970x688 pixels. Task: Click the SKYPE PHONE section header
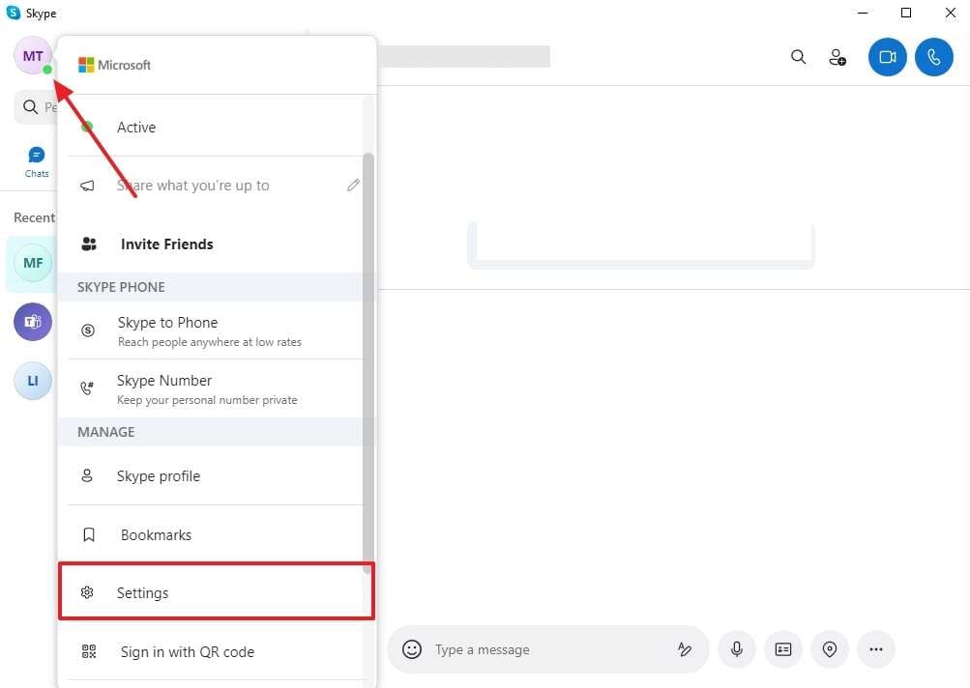tap(121, 287)
